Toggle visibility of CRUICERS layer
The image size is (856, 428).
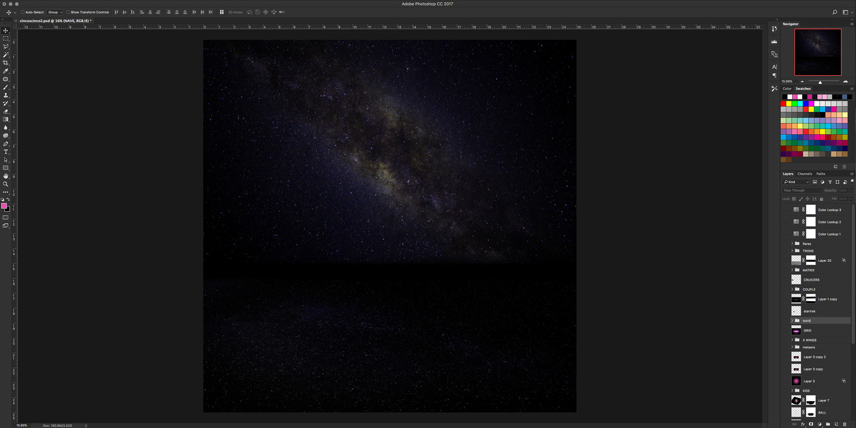click(x=786, y=280)
